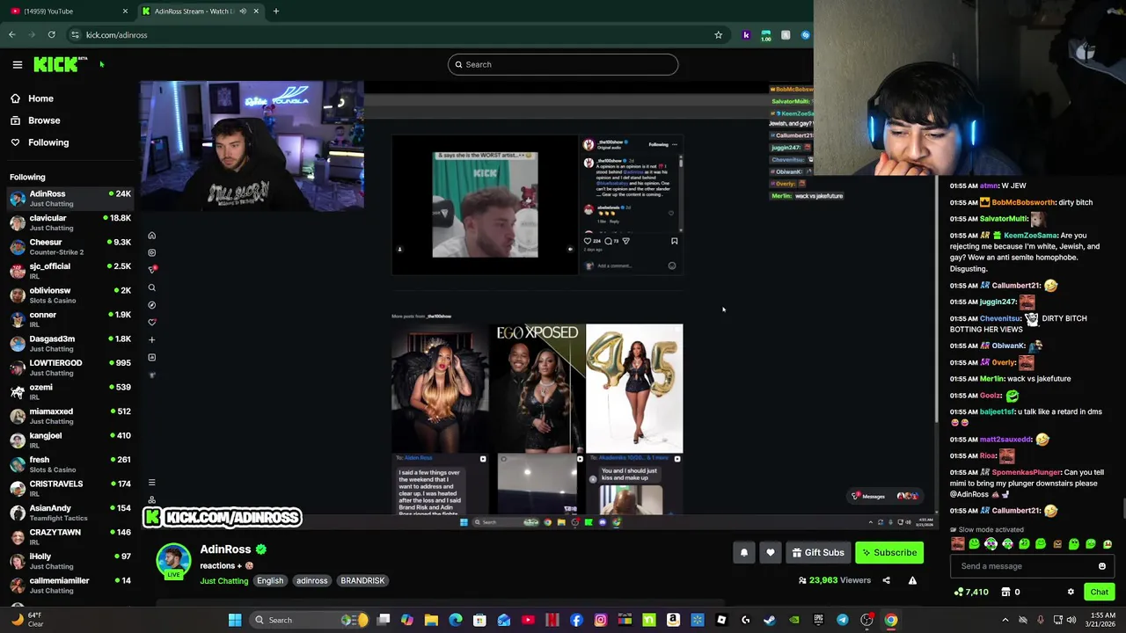Click the Gift Subs button

pos(818,552)
